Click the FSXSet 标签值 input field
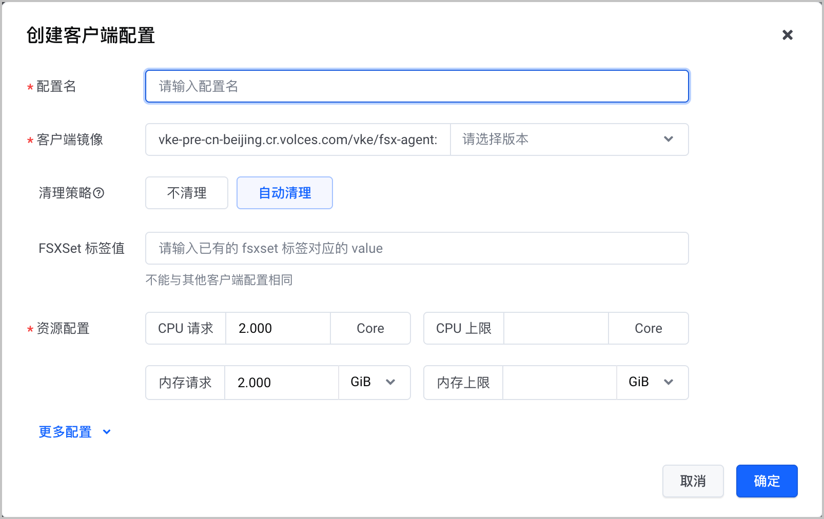The image size is (824, 519). click(x=417, y=248)
